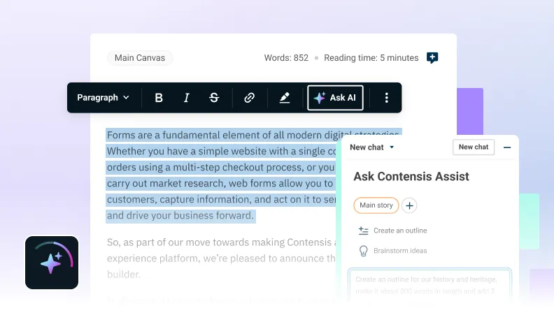Select the highlighter tool

pyautogui.click(x=285, y=98)
